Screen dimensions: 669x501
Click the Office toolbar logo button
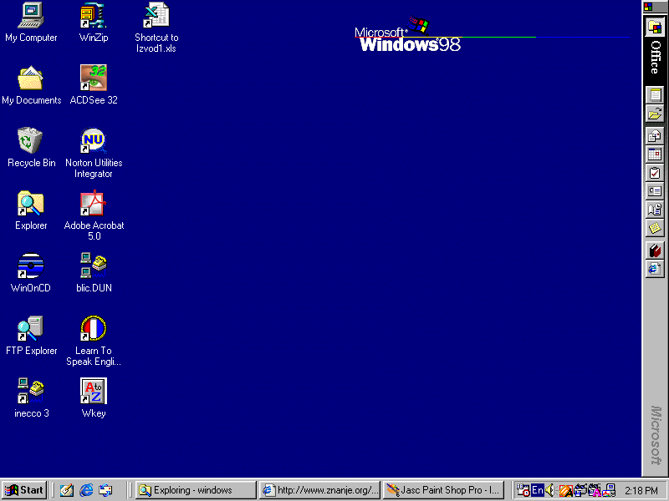pos(655,28)
